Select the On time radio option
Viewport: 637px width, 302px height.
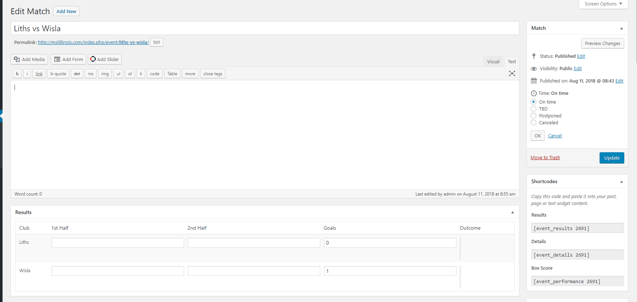click(x=533, y=102)
